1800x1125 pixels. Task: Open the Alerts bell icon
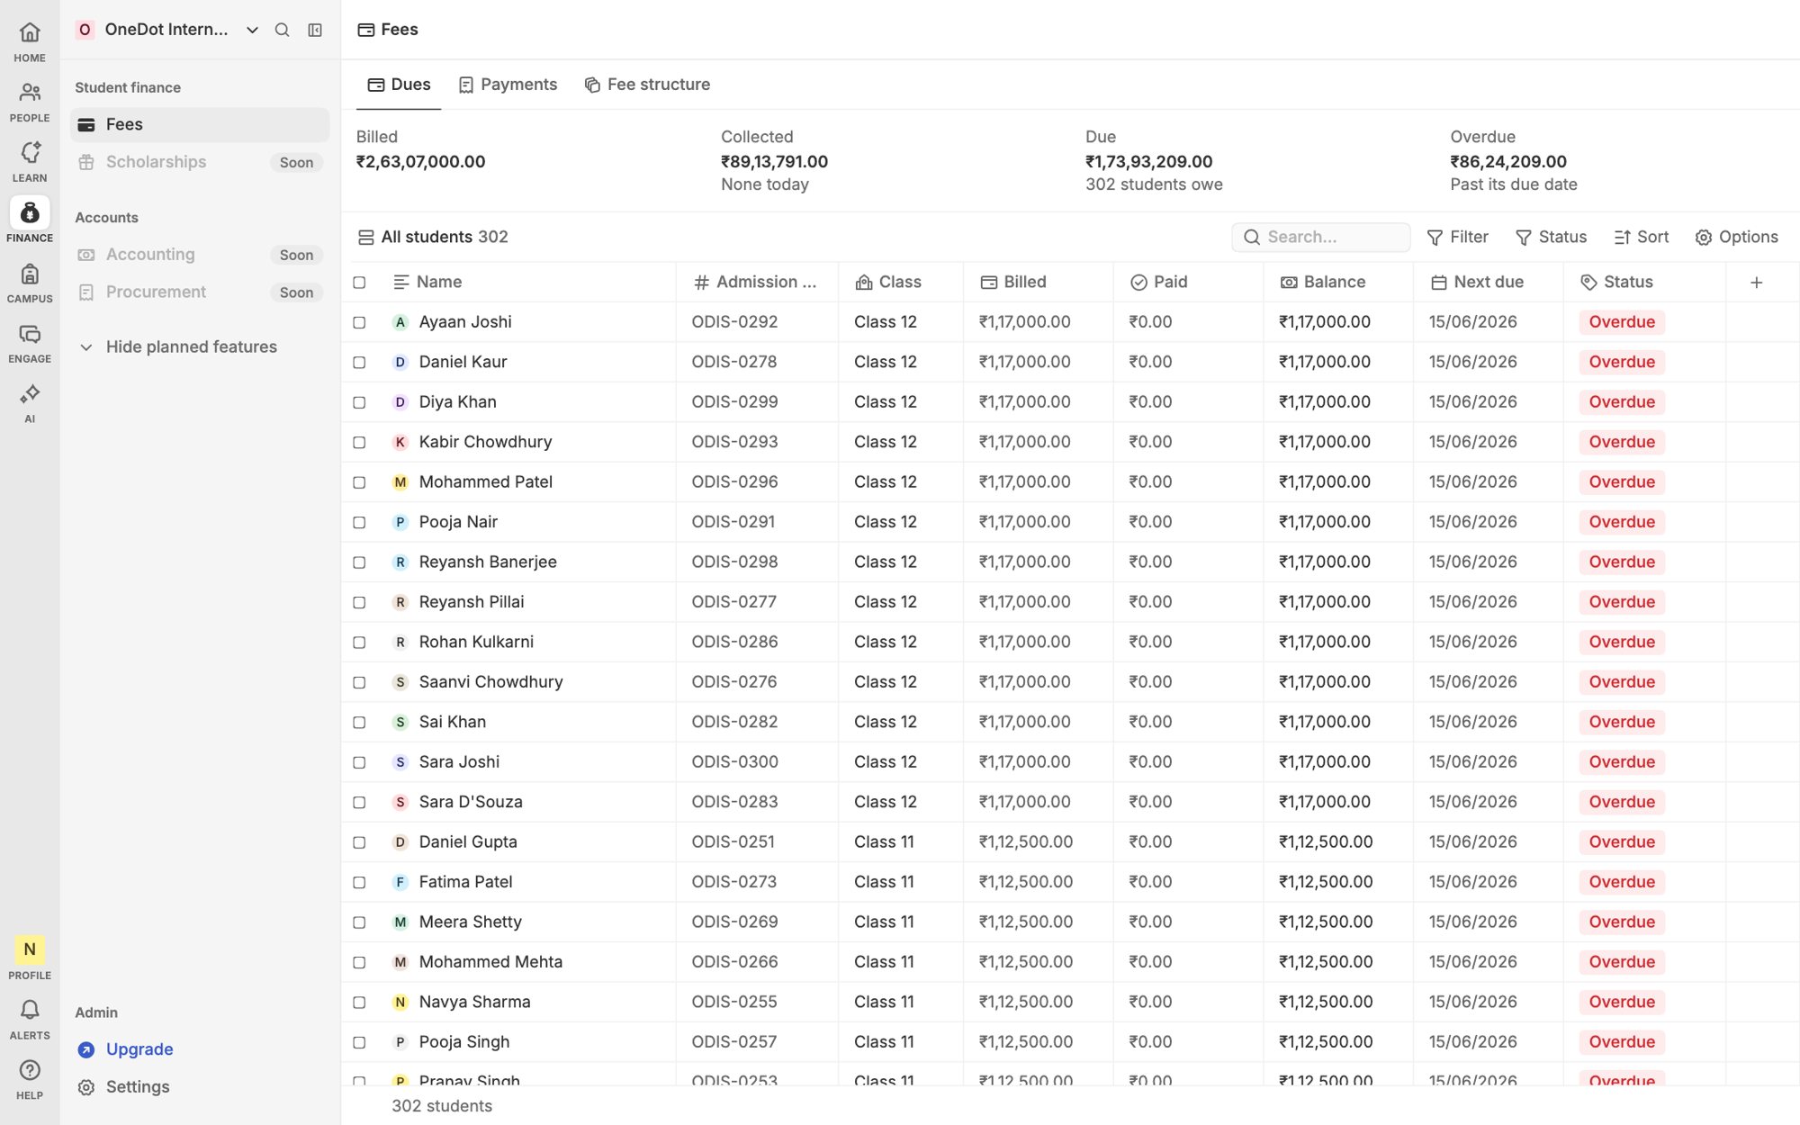[30, 1010]
